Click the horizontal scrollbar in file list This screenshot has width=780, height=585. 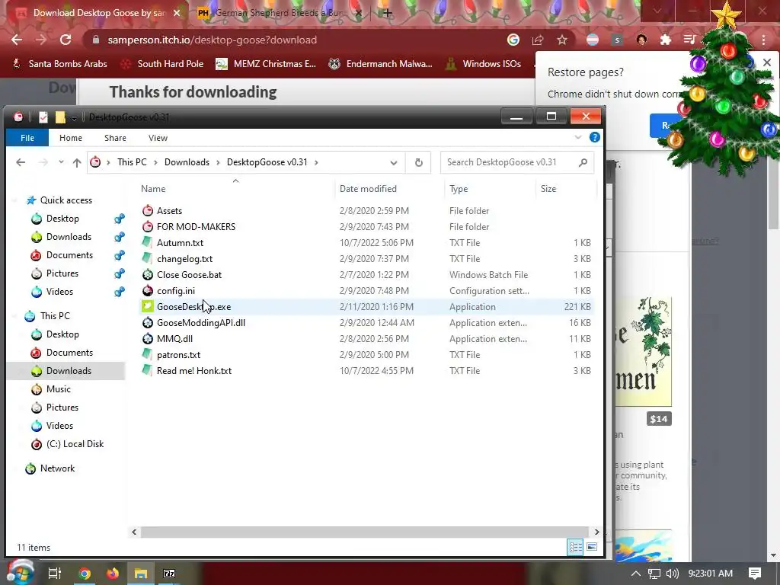pyautogui.click(x=364, y=532)
